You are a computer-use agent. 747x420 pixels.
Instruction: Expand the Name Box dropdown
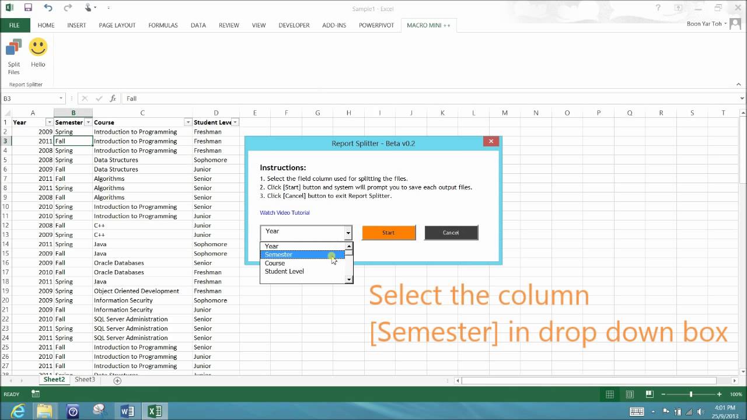coord(61,99)
